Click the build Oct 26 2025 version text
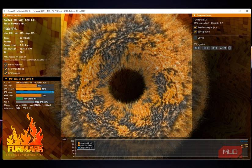 coord(24,155)
